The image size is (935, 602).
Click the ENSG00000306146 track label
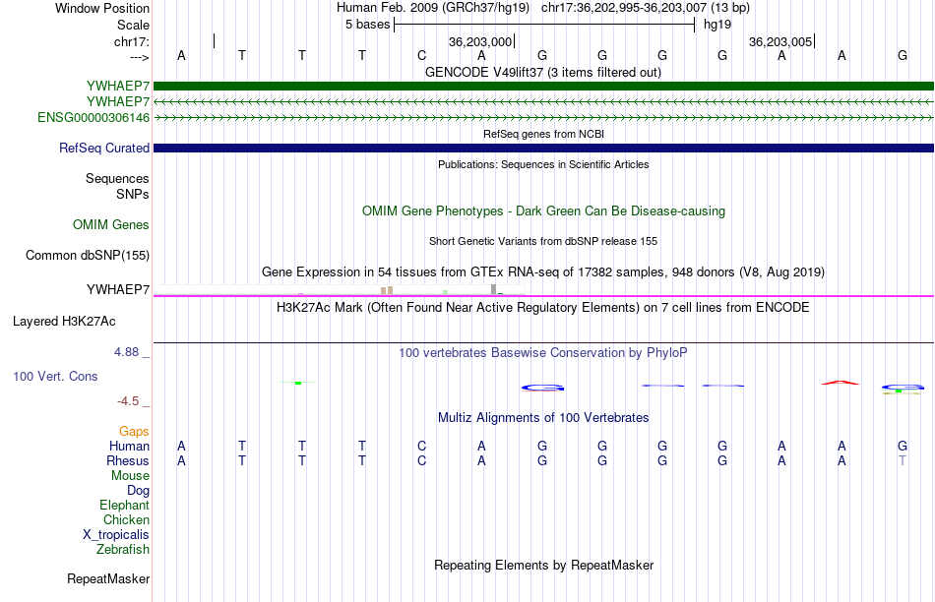[93, 117]
